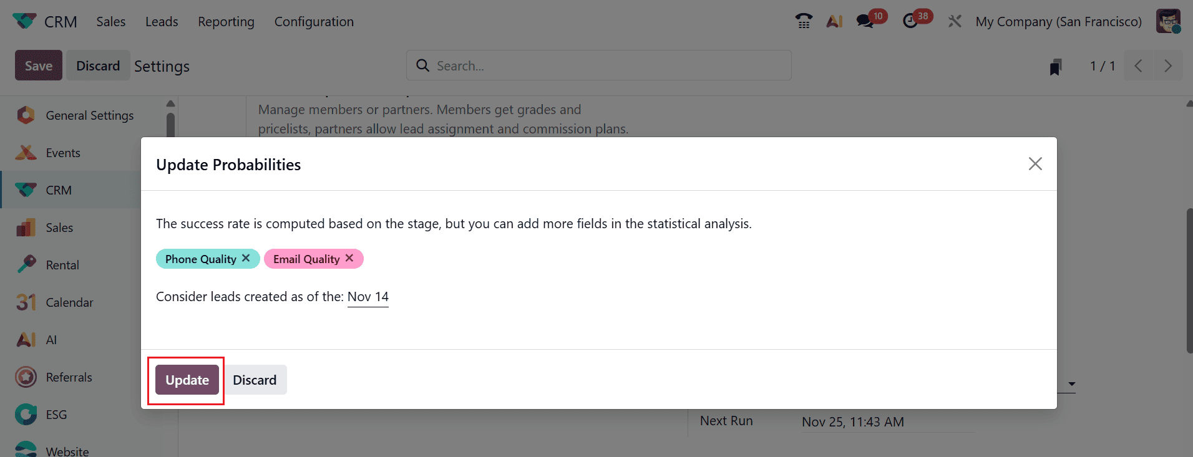Viewport: 1193px width, 457px height.
Task: Expand the dropdown arrow near Next Run
Action: pyautogui.click(x=1071, y=384)
